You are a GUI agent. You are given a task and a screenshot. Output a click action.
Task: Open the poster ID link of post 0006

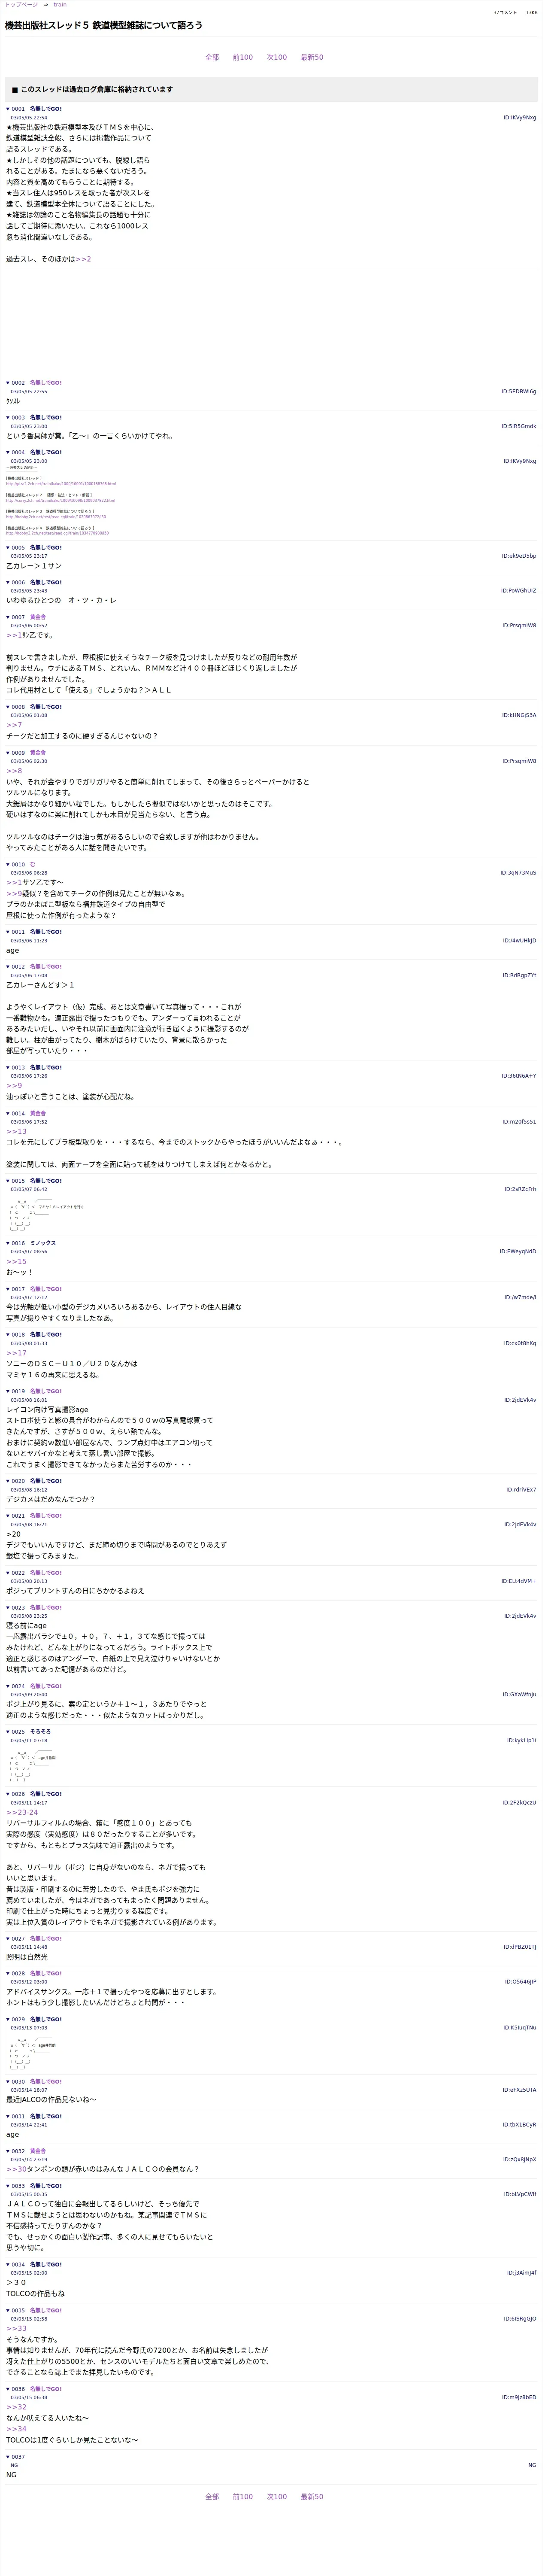pyautogui.click(x=518, y=591)
